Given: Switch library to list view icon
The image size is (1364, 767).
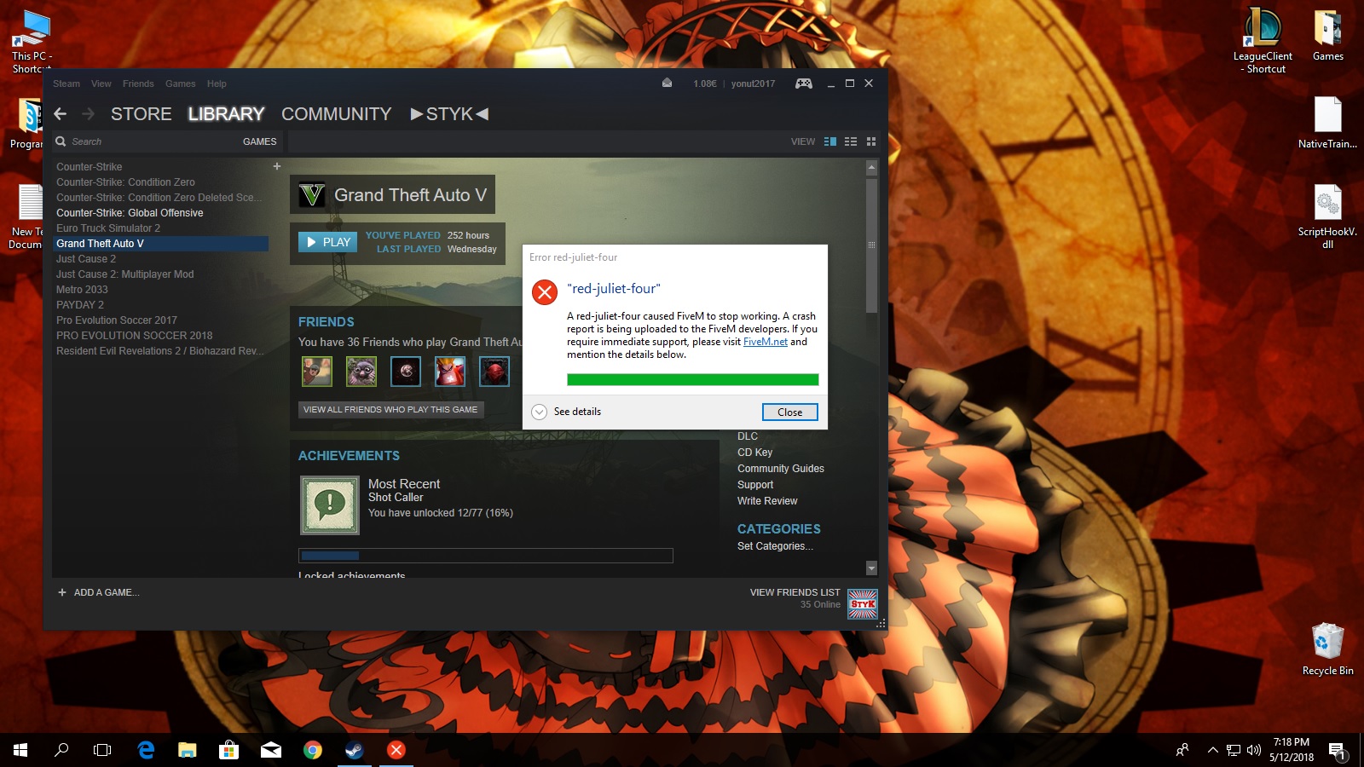Looking at the screenshot, I should [x=851, y=141].
